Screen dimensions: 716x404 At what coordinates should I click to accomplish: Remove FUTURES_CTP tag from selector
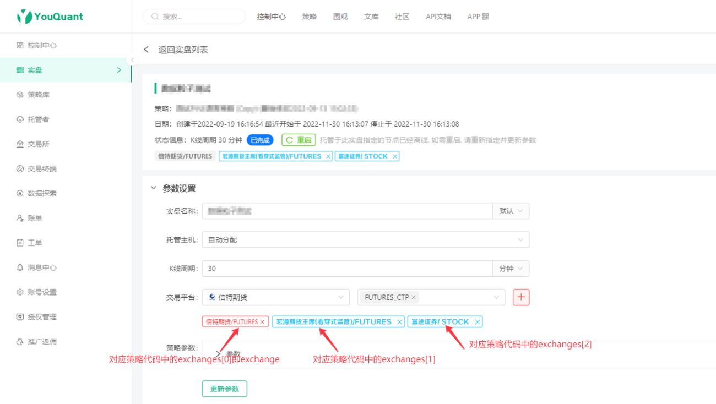coord(414,297)
